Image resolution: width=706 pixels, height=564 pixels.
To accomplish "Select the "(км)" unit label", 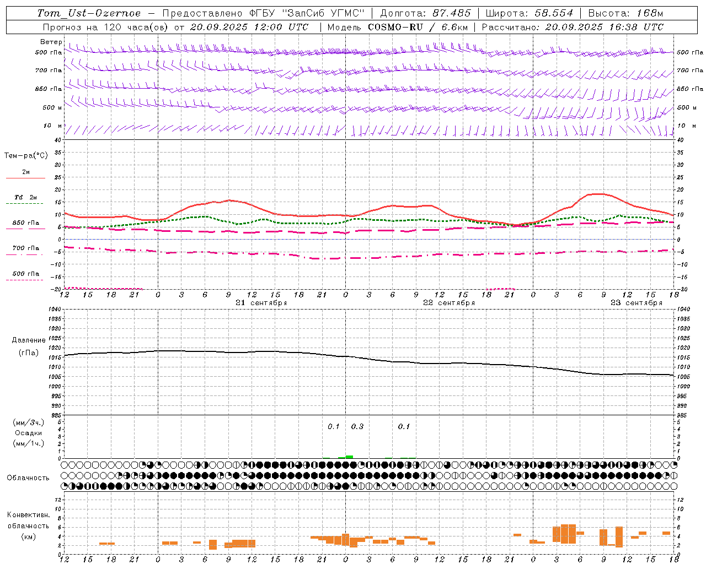I will click(29, 536).
